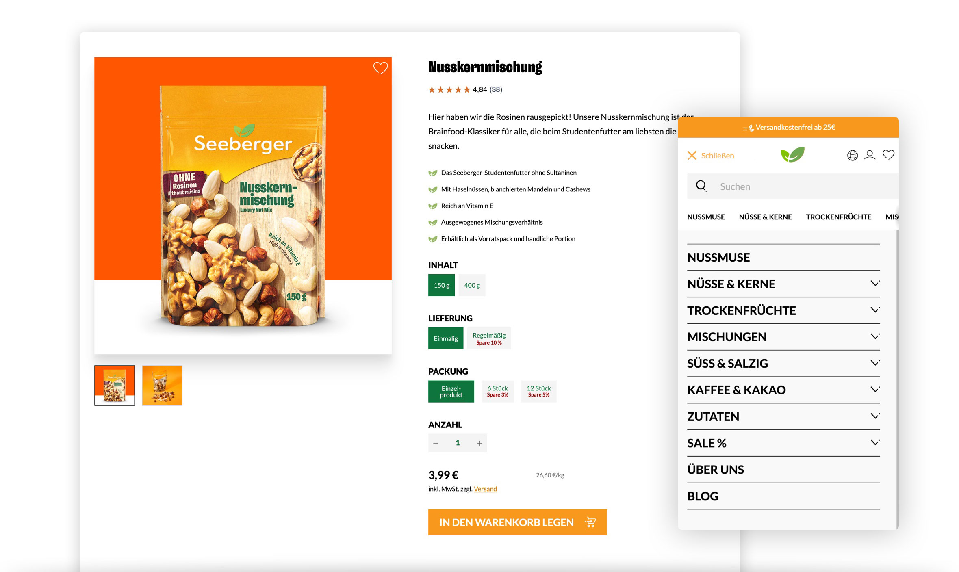Screen dimensions: 959x572
Task: Open TROCKENFRÜCHTE in horizontal category bar
Action: pos(838,217)
